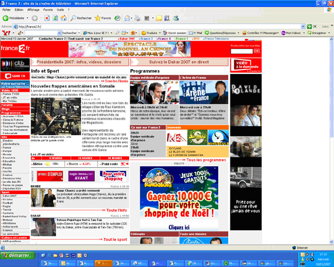
Task: Open the Affichage menu
Action: 33,9
